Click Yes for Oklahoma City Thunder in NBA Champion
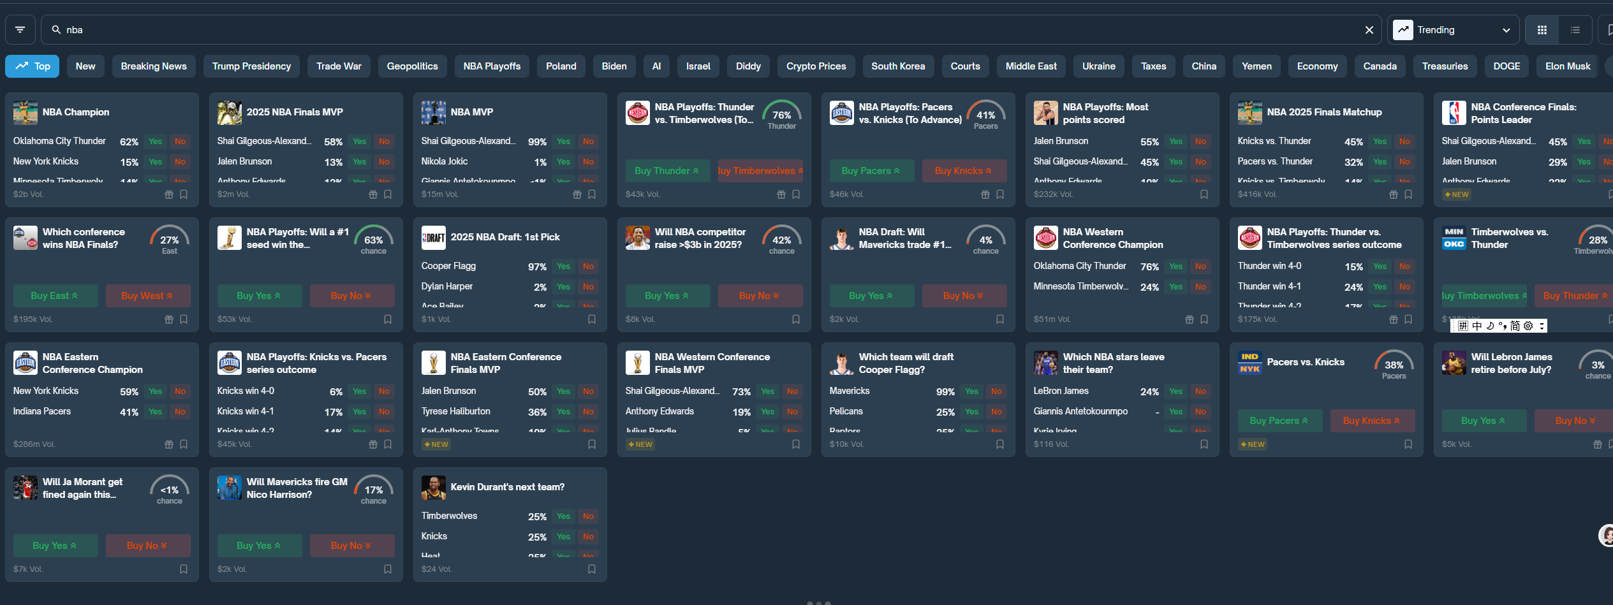The width and height of the screenshot is (1613, 605). click(156, 142)
